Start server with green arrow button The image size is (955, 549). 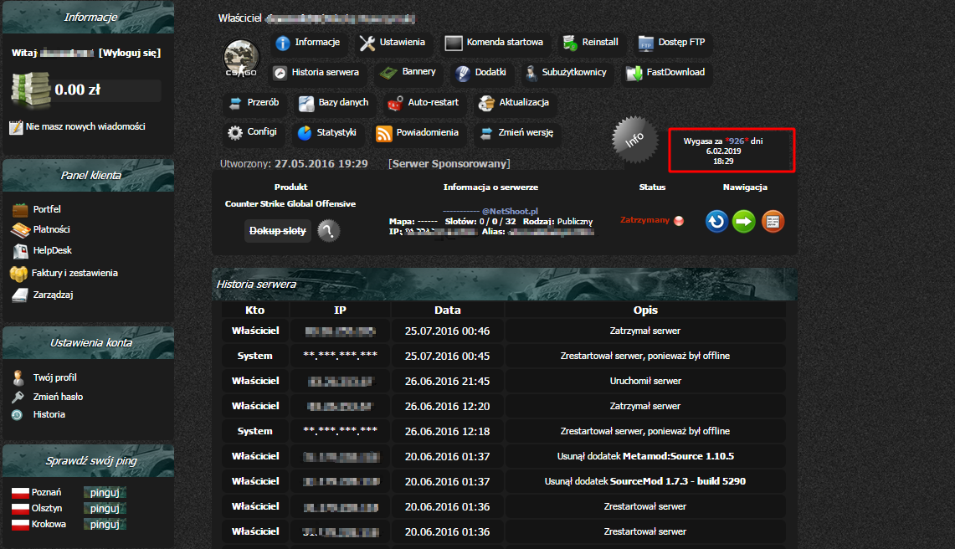pyautogui.click(x=743, y=221)
